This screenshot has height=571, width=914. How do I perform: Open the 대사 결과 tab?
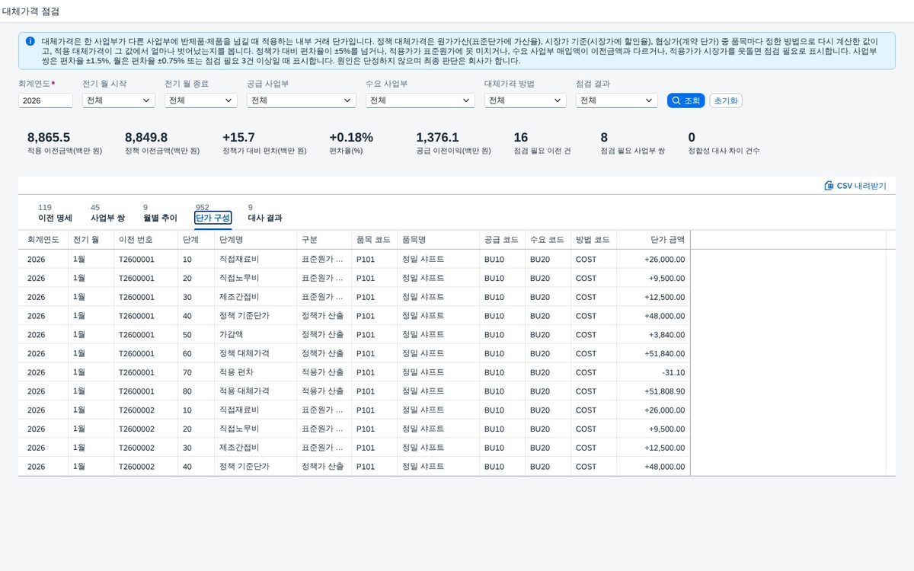(x=265, y=218)
